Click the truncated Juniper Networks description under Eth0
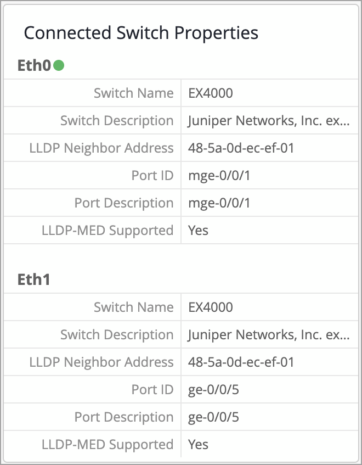This screenshot has width=362, height=465. click(x=268, y=121)
